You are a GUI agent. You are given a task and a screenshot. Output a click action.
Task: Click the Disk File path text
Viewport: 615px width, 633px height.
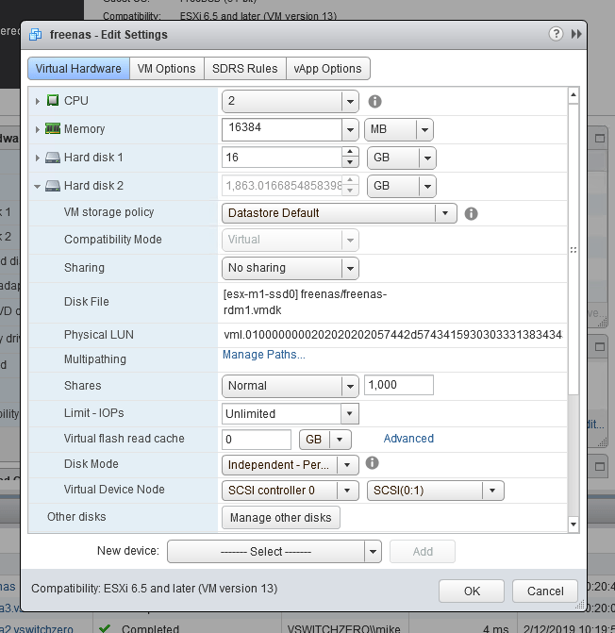305,302
